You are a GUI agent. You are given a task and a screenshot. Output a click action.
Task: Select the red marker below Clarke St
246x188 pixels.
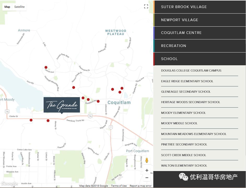(31, 120)
